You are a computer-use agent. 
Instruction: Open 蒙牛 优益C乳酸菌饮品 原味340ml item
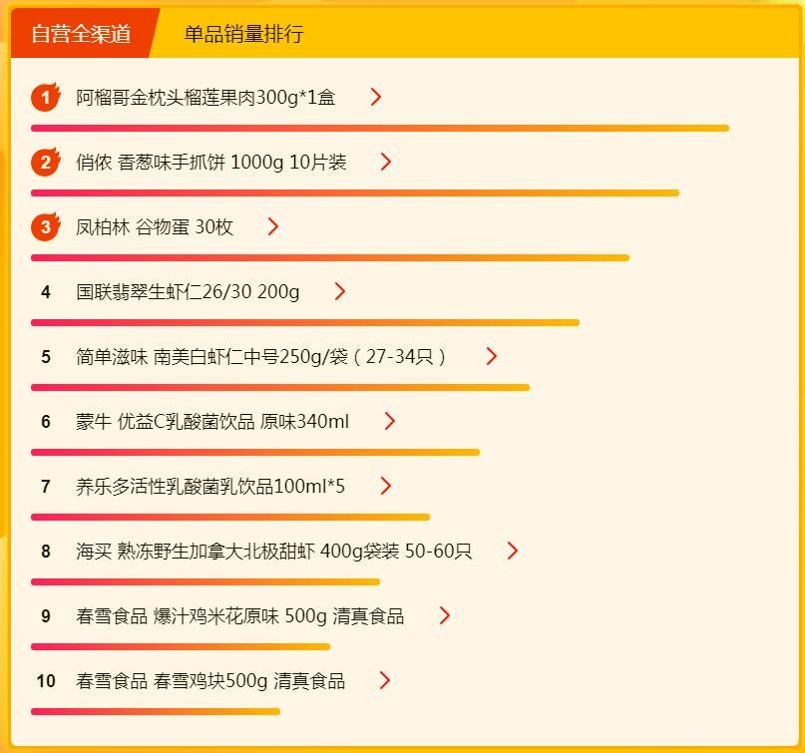click(212, 422)
